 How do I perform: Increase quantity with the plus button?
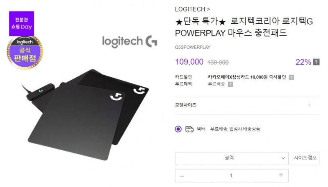281,175
